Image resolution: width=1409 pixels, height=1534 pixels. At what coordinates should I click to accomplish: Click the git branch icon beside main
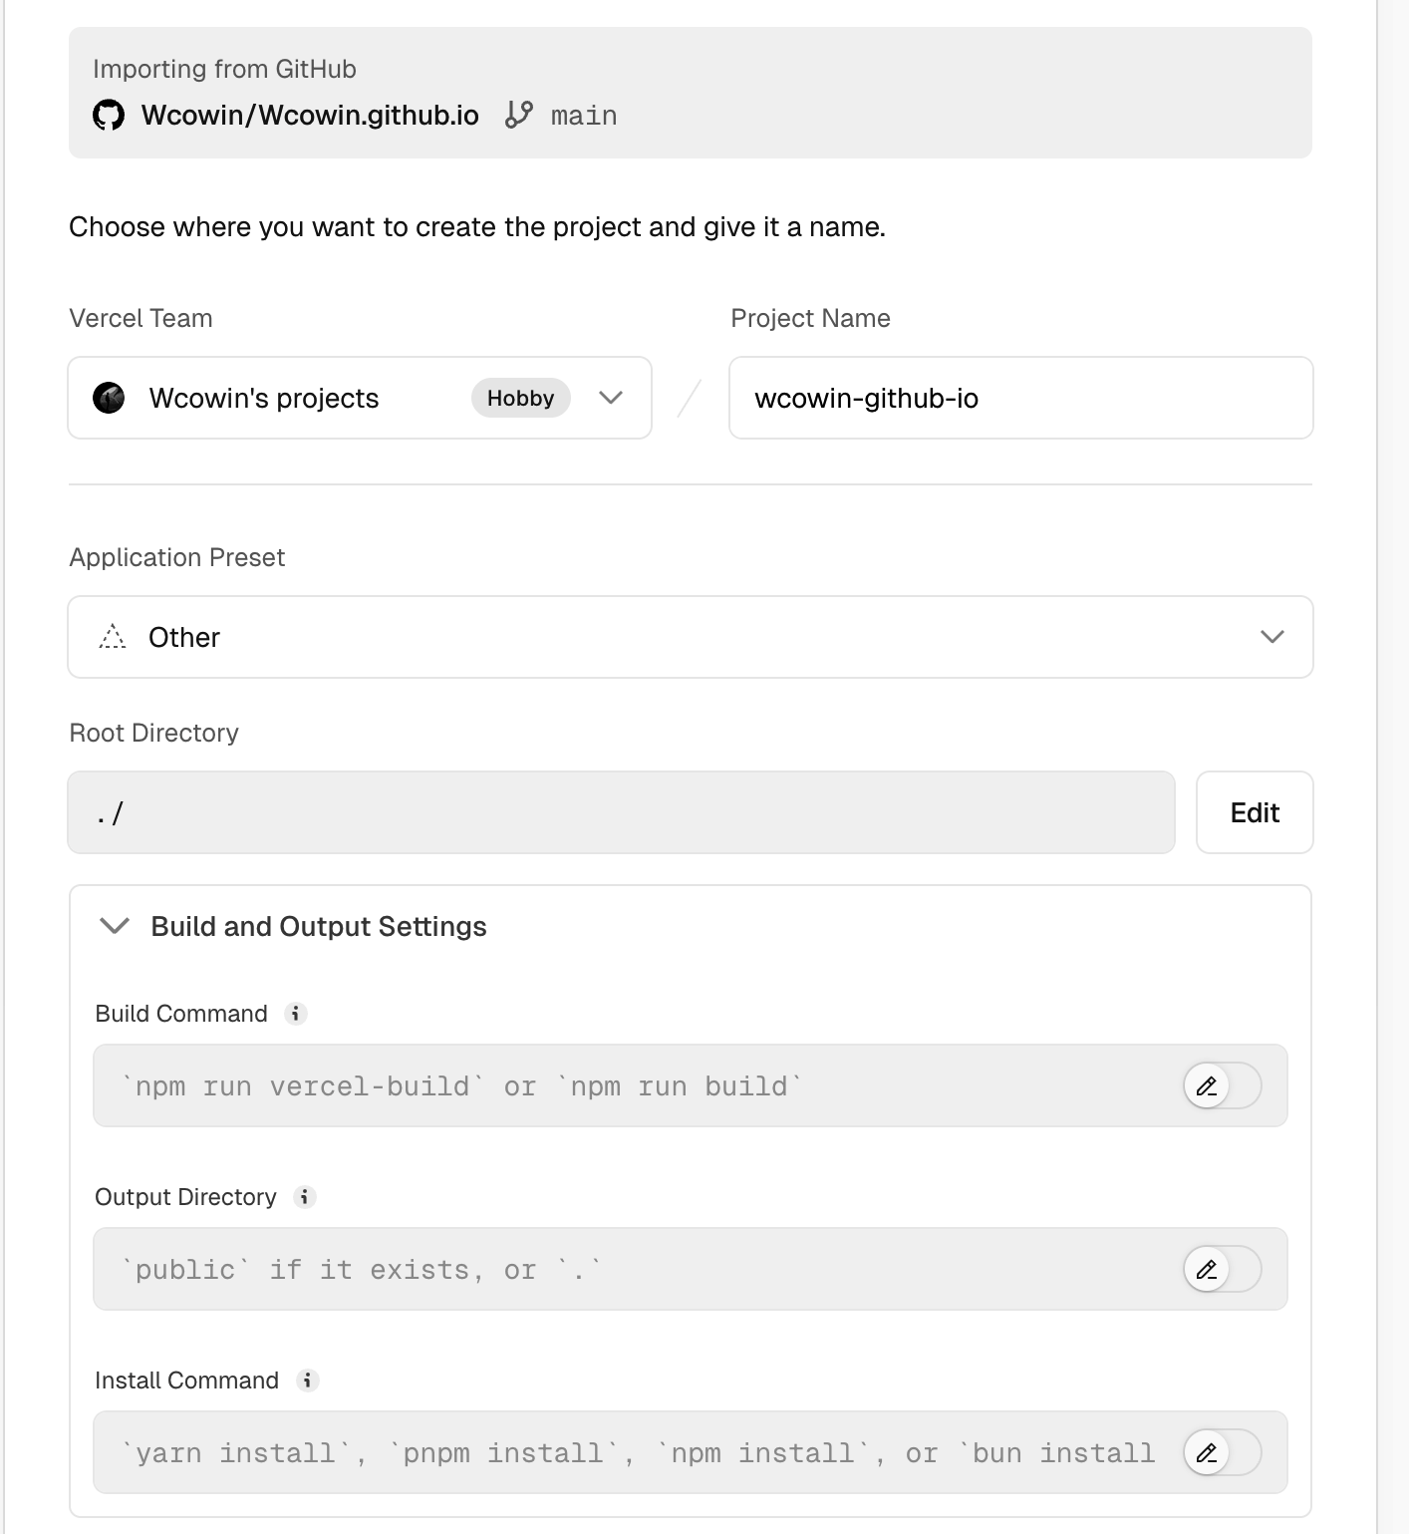(x=519, y=115)
